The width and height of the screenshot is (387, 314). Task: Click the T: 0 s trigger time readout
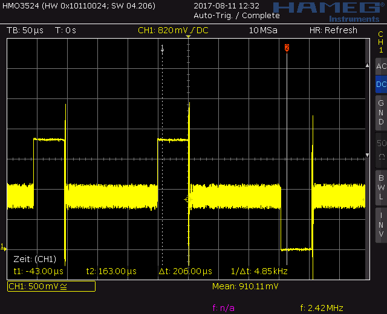[65, 30]
